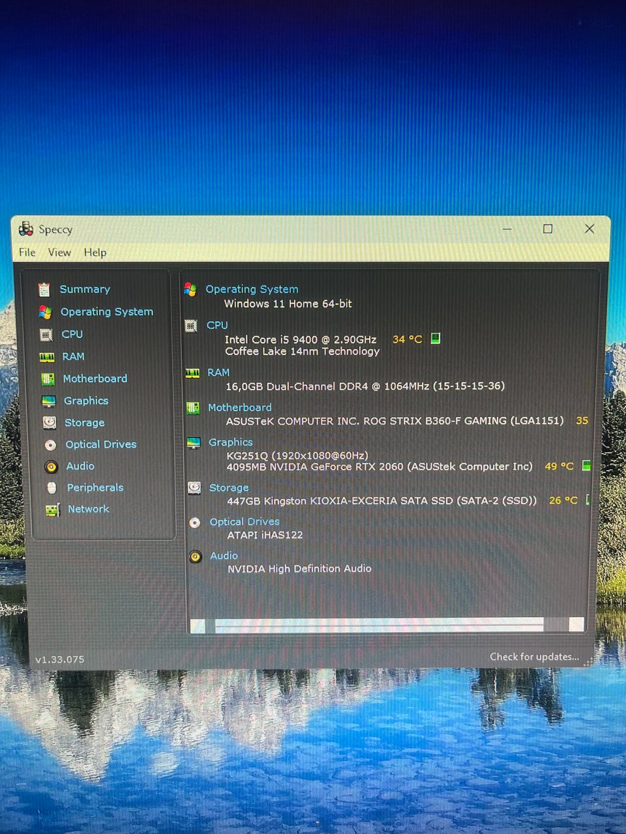Click the 49 °C graphics temperature value
626x834 pixels.
(559, 467)
